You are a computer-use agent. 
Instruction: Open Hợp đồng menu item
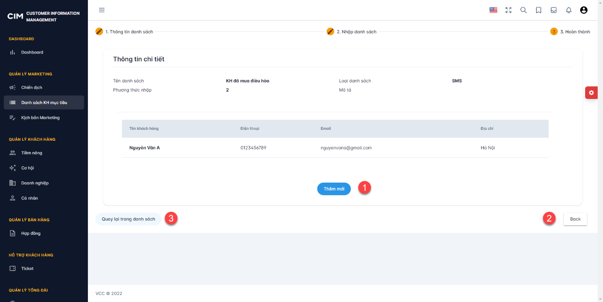pos(44,234)
